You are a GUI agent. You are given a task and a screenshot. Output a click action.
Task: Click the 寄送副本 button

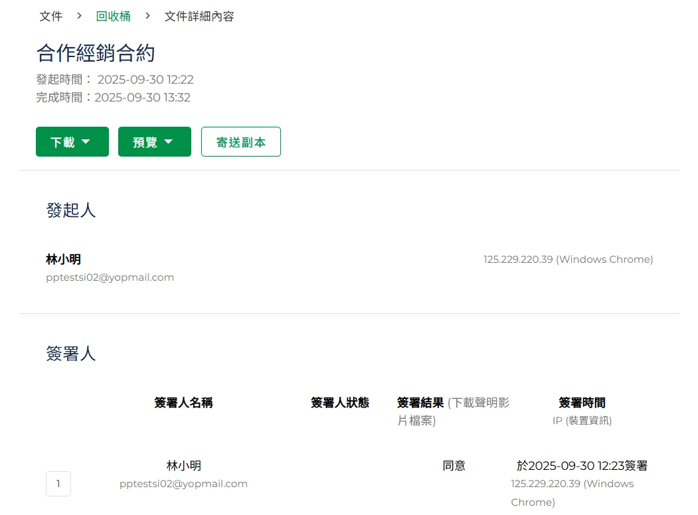(x=240, y=142)
